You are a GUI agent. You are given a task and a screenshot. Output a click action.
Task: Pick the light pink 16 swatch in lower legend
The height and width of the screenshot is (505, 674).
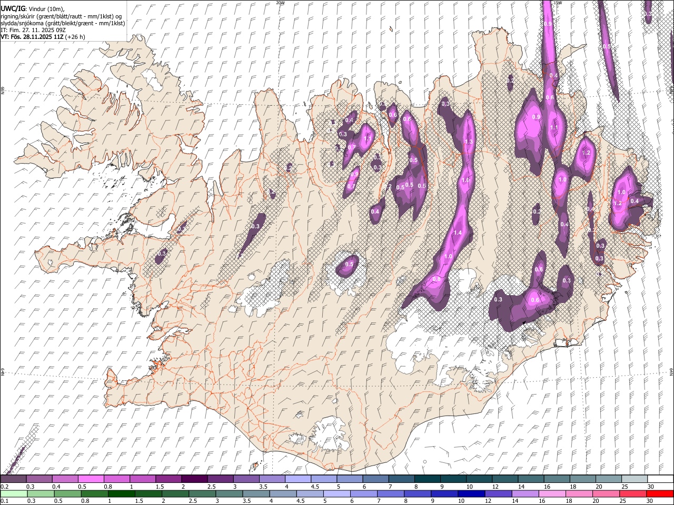pyautogui.click(x=552, y=493)
